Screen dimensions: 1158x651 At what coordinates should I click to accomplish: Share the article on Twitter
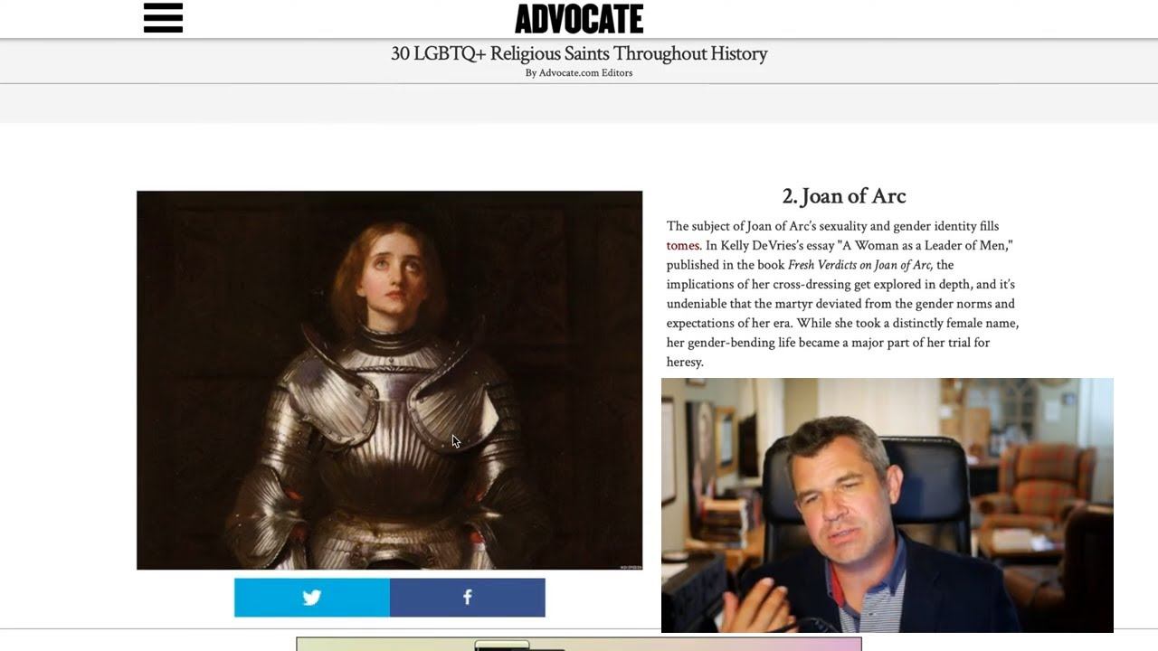[x=312, y=598]
